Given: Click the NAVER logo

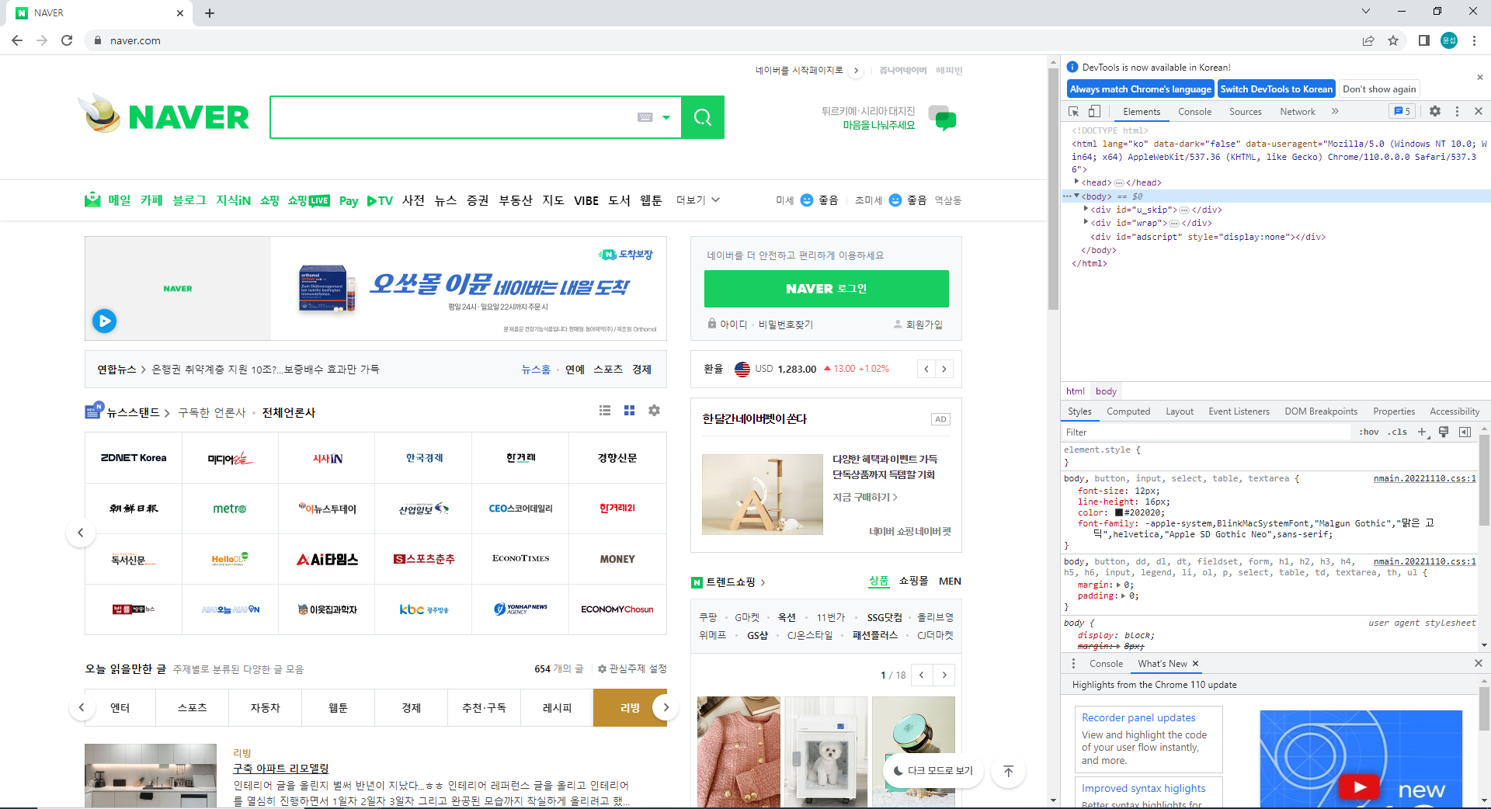Looking at the screenshot, I should coord(189,117).
